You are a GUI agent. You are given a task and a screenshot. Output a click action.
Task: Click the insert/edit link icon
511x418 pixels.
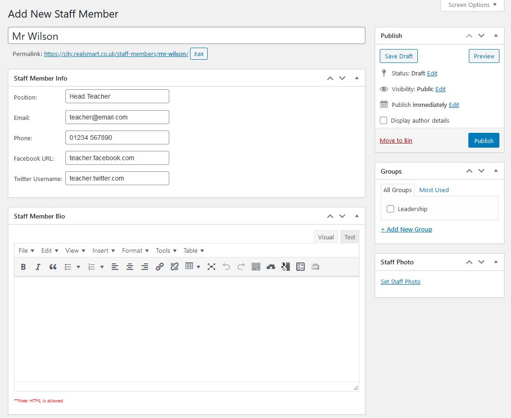point(160,267)
